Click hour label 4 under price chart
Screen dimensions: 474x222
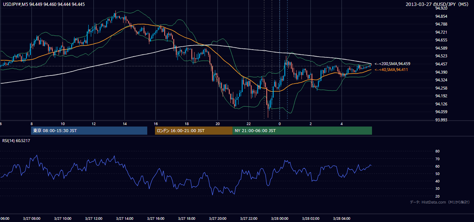342,124
